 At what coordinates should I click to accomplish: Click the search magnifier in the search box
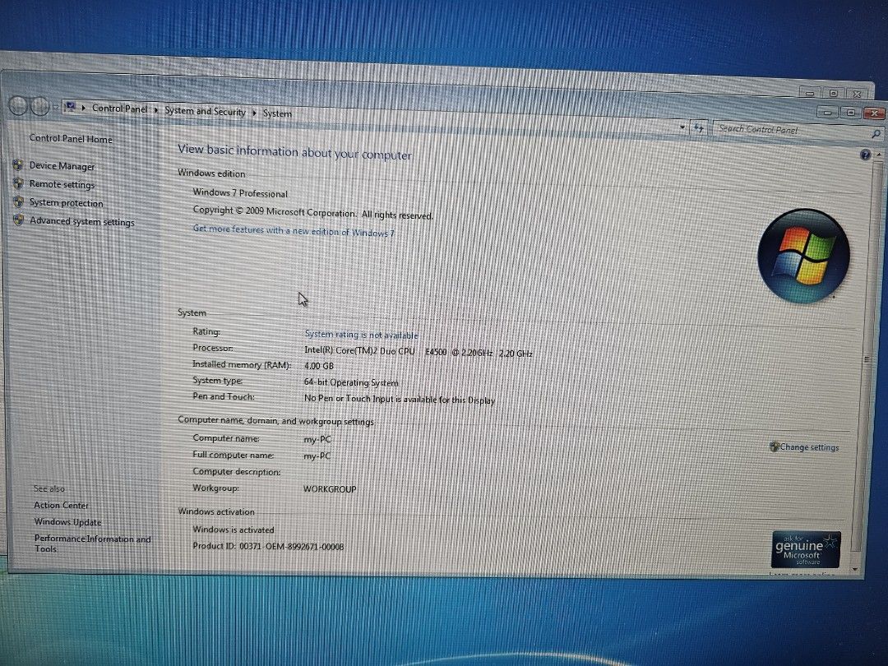[876, 132]
